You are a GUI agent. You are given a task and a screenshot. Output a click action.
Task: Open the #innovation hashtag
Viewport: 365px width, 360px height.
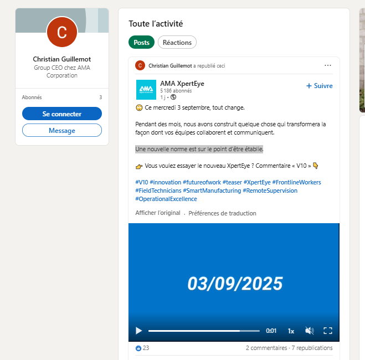[165, 182]
